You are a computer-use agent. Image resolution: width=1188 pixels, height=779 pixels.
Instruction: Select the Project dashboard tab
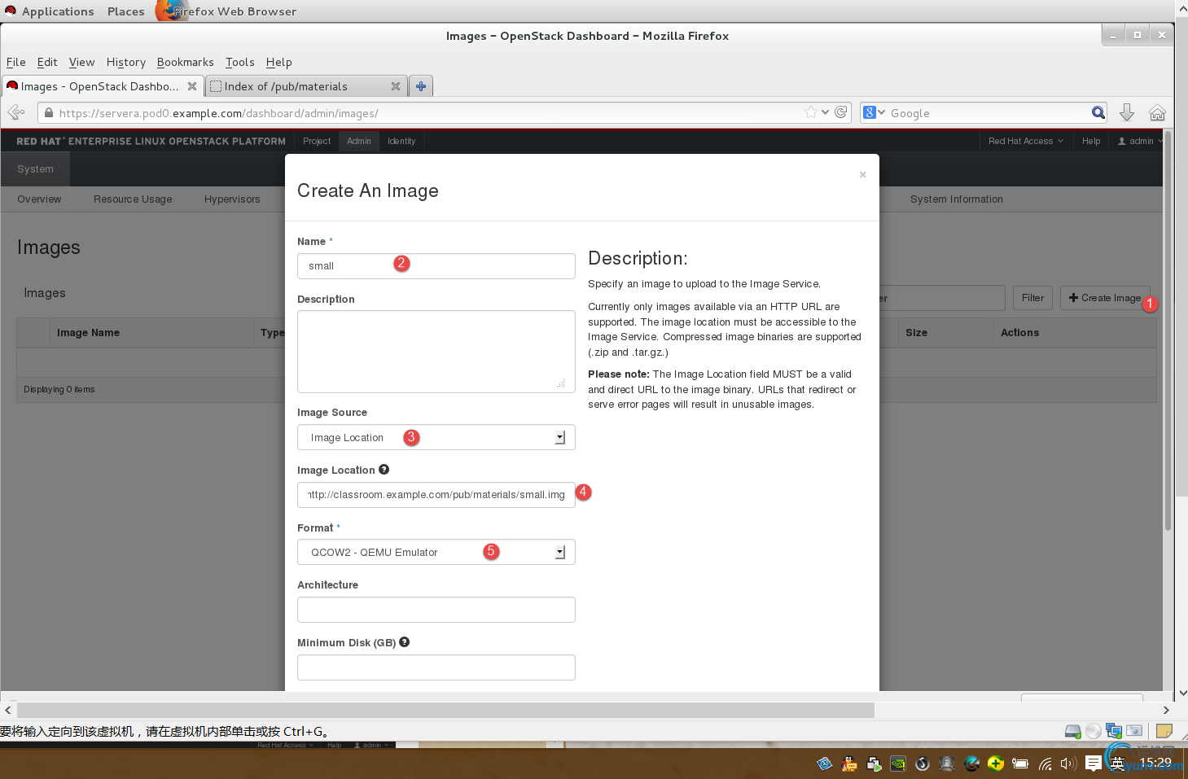pos(317,141)
